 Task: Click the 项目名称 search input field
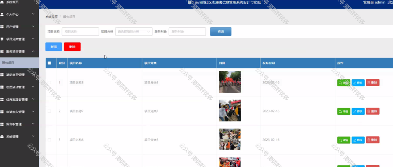pyautogui.click(x=81, y=31)
